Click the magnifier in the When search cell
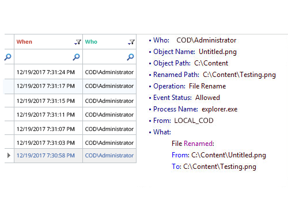Viewport: 288px width, 224px height. point(77,57)
